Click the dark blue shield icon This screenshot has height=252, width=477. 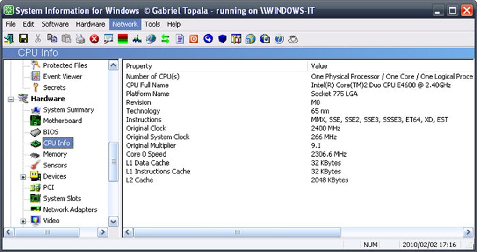tap(223, 39)
